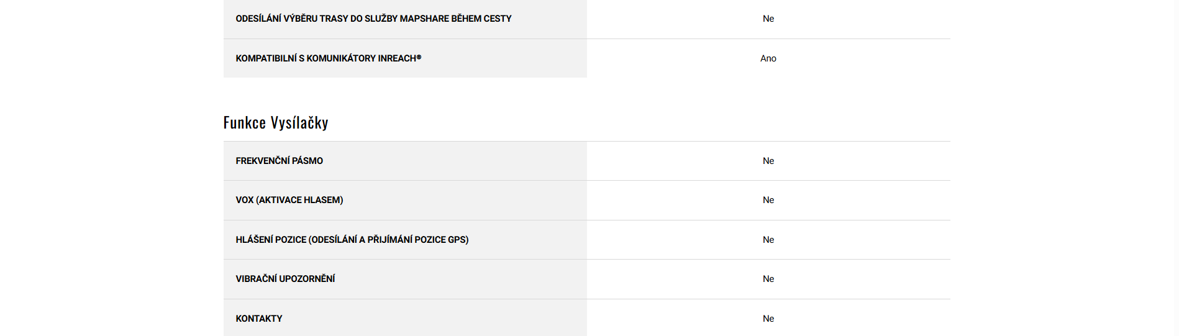Click 'Ne' next to Vibrační upozornění
Screen dimensions: 1179x336
[768, 279]
